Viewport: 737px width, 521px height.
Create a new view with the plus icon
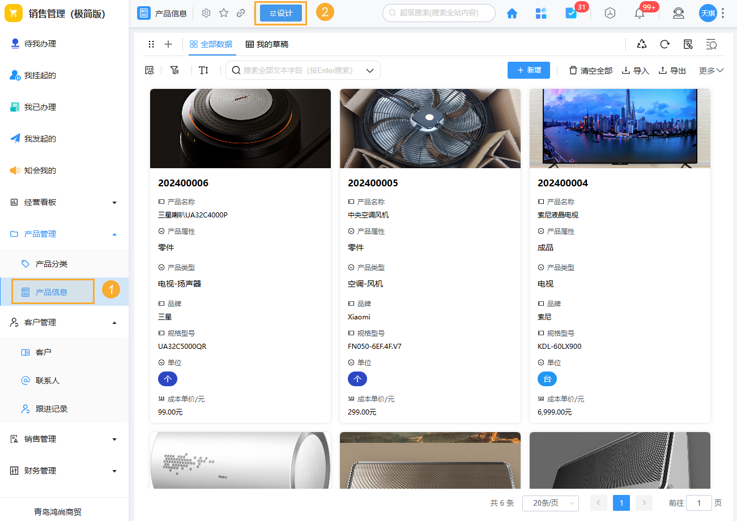tap(167, 44)
